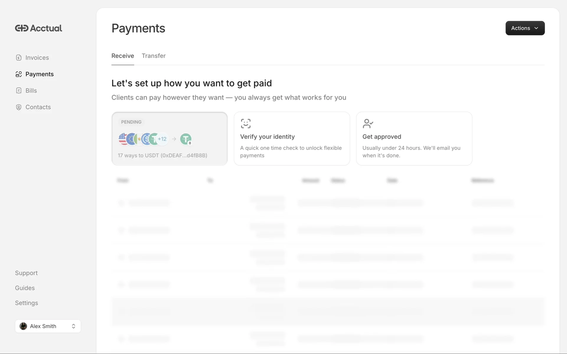
Task: Click the Acctual logo icon
Action: tap(22, 28)
